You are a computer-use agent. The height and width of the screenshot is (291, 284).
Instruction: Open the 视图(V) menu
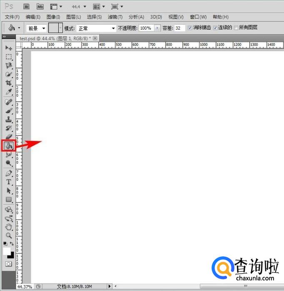(x=176, y=17)
